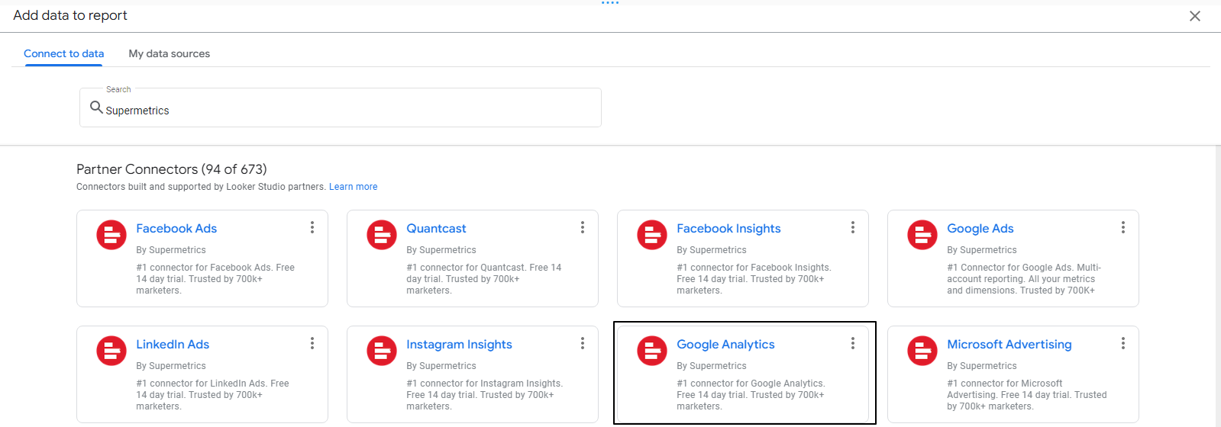Close the Add data to report dialog
Screen dimensions: 1221x427
[1195, 16]
